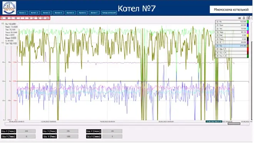
Task: Click the Ось У (Gмин) label button
Action: click(94, 136)
